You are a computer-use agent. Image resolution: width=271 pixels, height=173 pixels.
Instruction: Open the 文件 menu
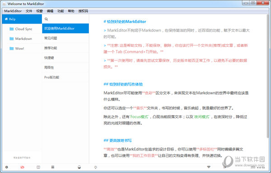pyautogui.click(x=29, y=11)
